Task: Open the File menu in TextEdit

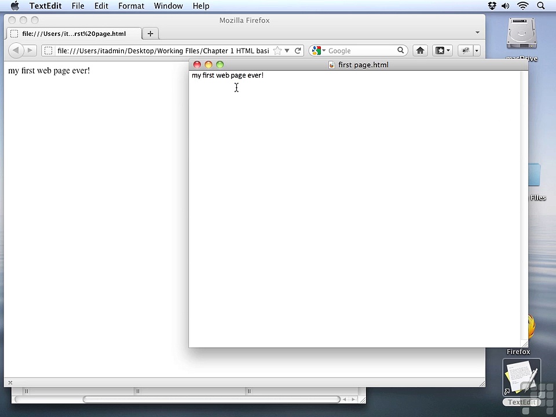Action: (78, 6)
